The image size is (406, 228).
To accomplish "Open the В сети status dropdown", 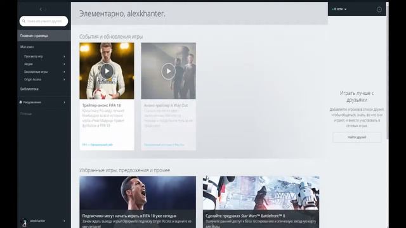I will 339,9.
